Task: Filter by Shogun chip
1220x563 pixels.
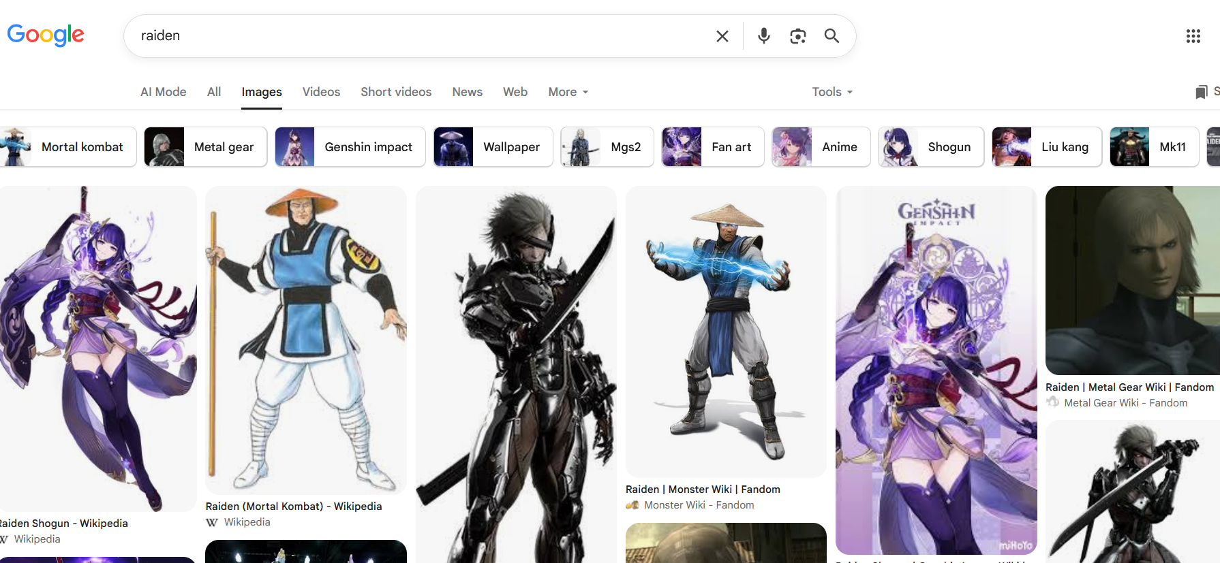Action: (931, 147)
